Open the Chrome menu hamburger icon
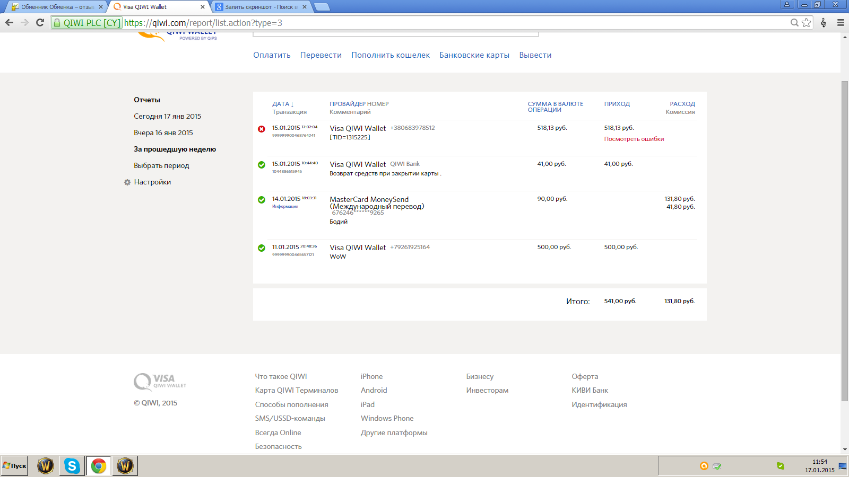Screen dimensions: 849x477 [x=841, y=23]
